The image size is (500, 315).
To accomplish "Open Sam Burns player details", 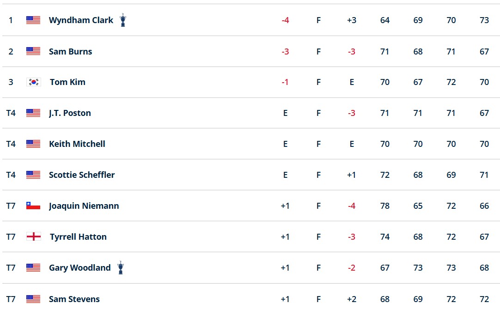I will 71,51.
